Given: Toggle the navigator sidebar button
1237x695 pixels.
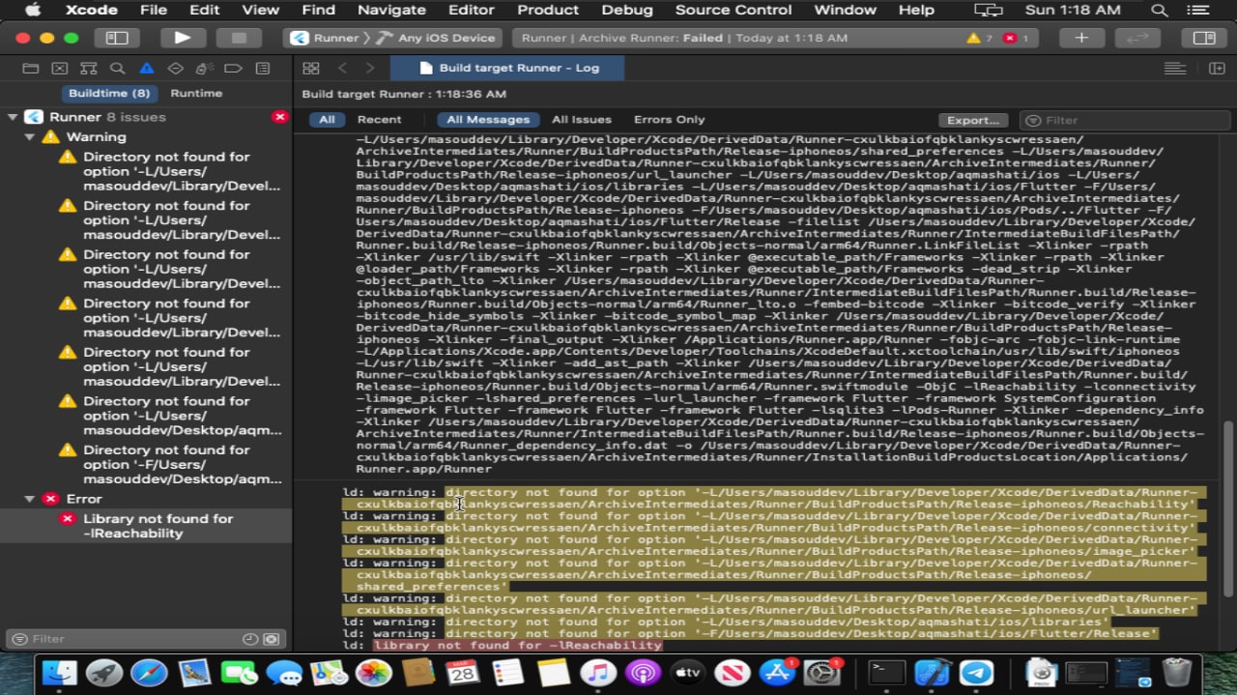Looking at the screenshot, I should [117, 38].
